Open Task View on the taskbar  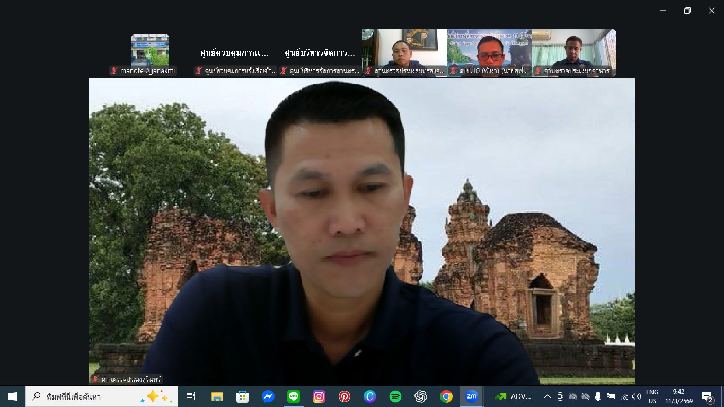point(190,396)
